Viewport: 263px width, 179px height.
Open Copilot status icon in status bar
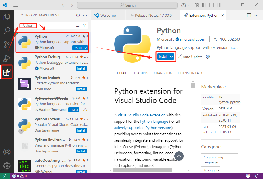click(x=248, y=176)
